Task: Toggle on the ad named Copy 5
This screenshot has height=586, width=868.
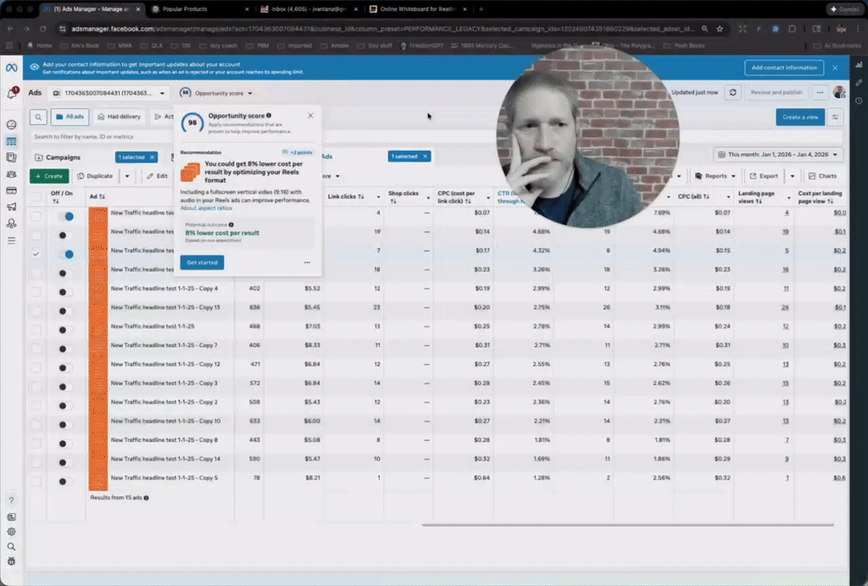Action: point(65,482)
